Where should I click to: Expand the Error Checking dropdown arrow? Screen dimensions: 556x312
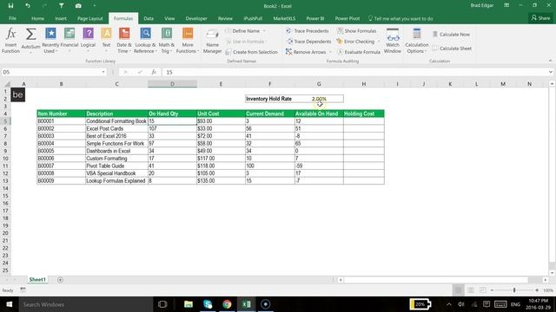pos(379,42)
